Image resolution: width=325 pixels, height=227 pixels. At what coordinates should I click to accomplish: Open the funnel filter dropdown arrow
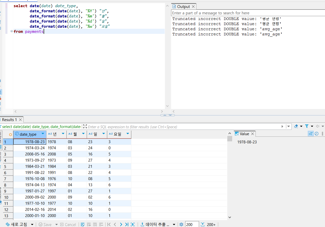coord(312,126)
